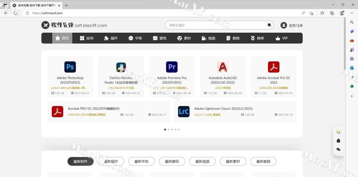
Task: Open the Lightroom Classic LrC icon
Action: pos(184,112)
